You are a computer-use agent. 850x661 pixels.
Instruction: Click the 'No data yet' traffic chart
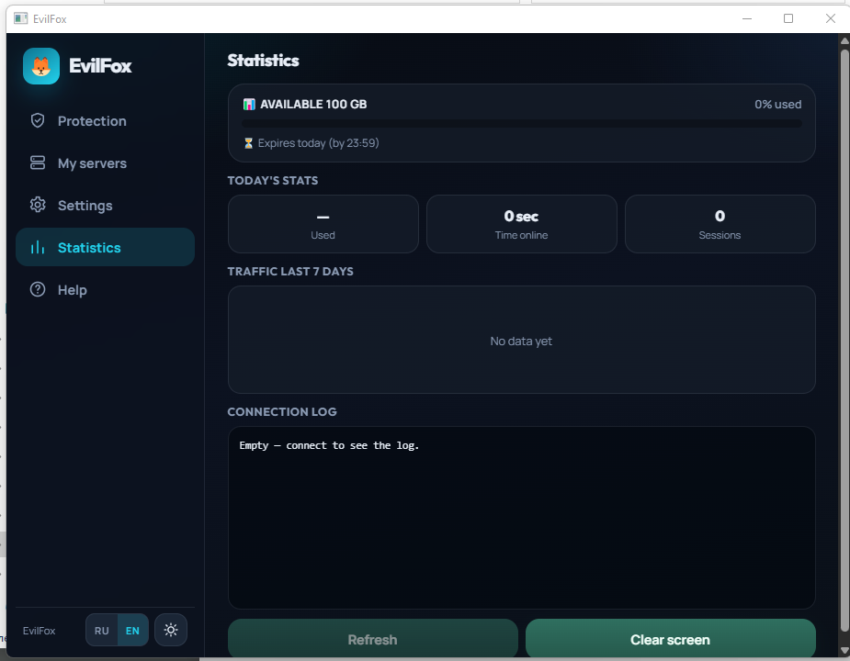pyautogui.click(x=522, y=340)
